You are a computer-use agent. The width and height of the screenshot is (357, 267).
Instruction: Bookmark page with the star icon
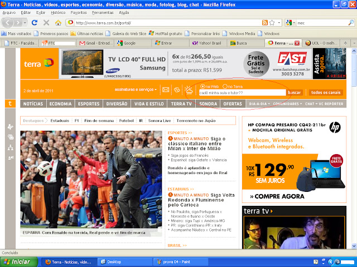[x=272, y=23]
